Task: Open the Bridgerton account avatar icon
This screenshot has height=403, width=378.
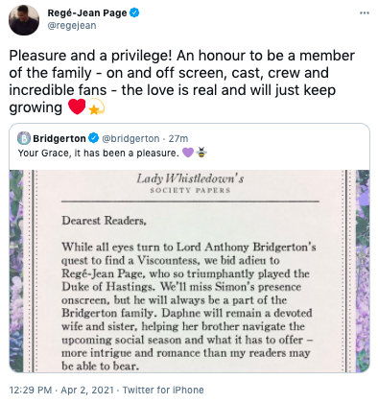Action: point(24,138)
